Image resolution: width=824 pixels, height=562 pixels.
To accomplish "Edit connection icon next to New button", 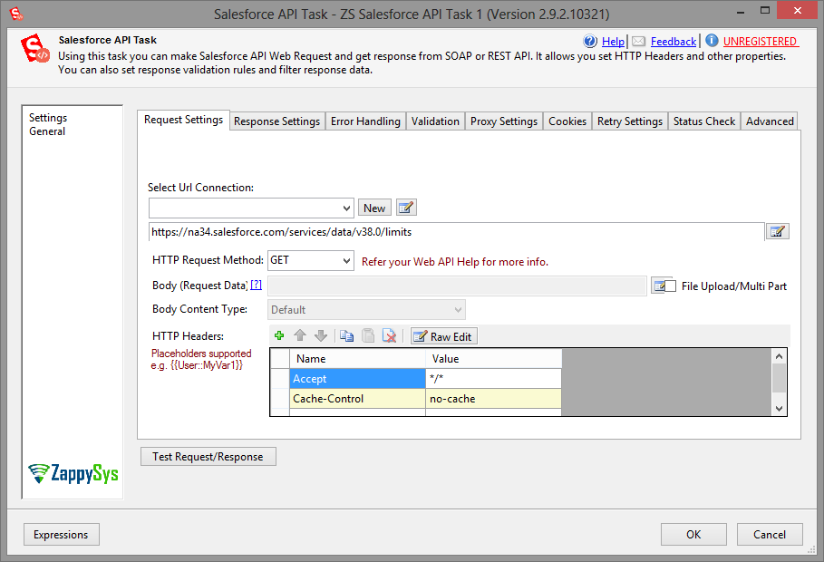I will [x=406, y=208].
